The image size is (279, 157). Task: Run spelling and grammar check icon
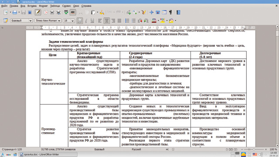(66, 12)
